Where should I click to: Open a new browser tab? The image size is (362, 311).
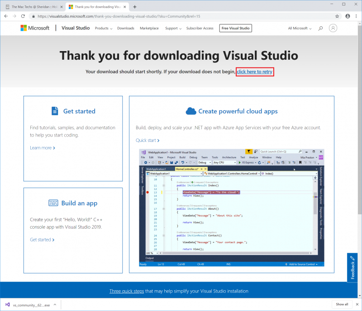(135, 7)
